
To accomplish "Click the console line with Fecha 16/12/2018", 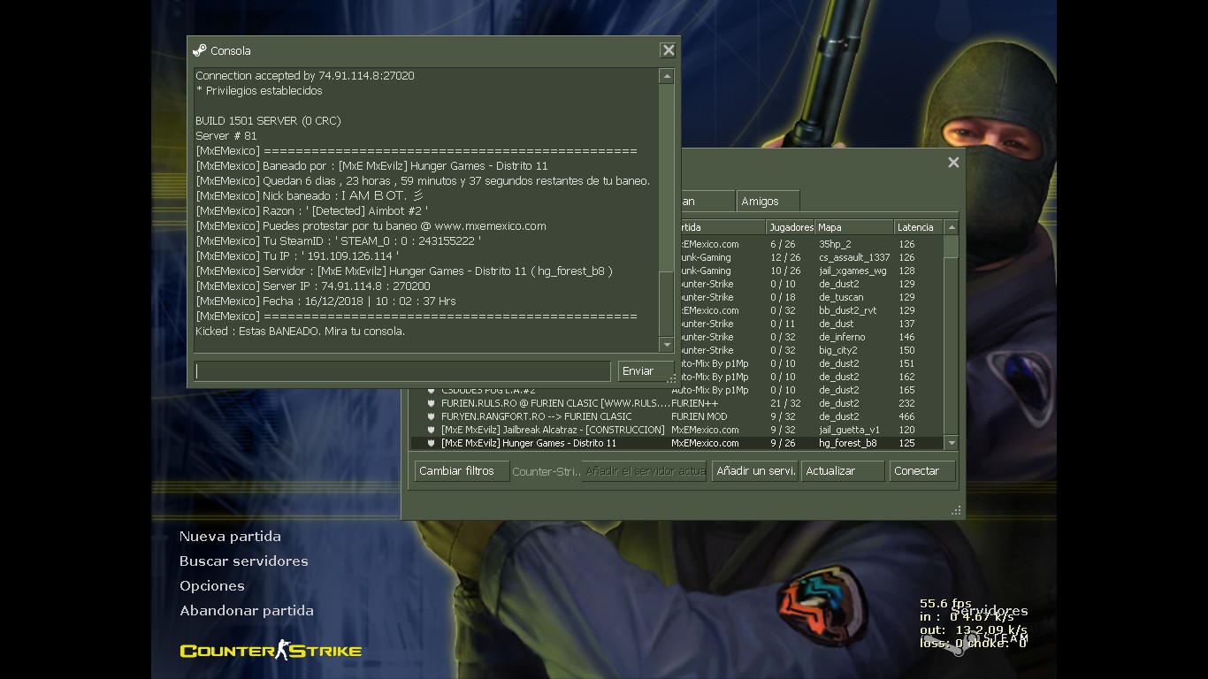I will (326, 301).
